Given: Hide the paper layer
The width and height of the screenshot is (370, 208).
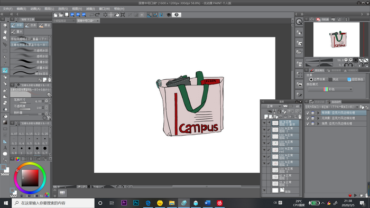Looking at the screenshot, I should pyautogui.click(x=264, y=191).
